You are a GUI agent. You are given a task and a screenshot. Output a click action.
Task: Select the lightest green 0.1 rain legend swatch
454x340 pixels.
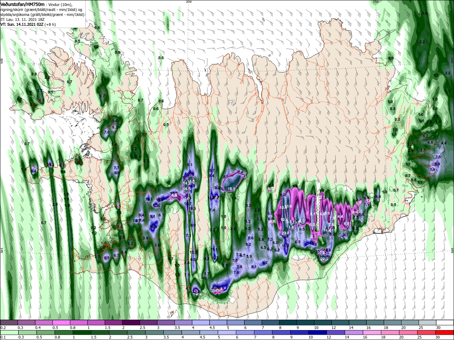9,333
